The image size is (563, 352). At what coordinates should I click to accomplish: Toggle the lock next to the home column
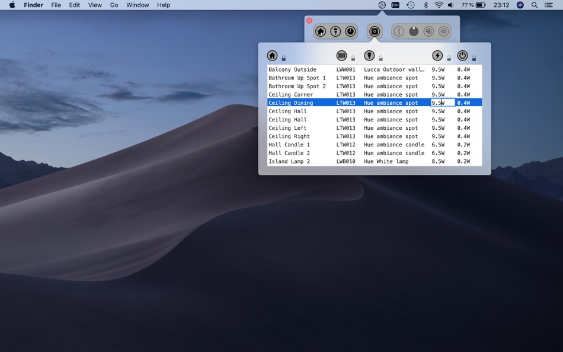(x=283, y=57)
